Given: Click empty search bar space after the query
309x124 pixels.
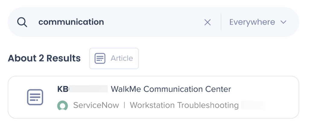Looking at the screenshot, I should pos(151,22).
